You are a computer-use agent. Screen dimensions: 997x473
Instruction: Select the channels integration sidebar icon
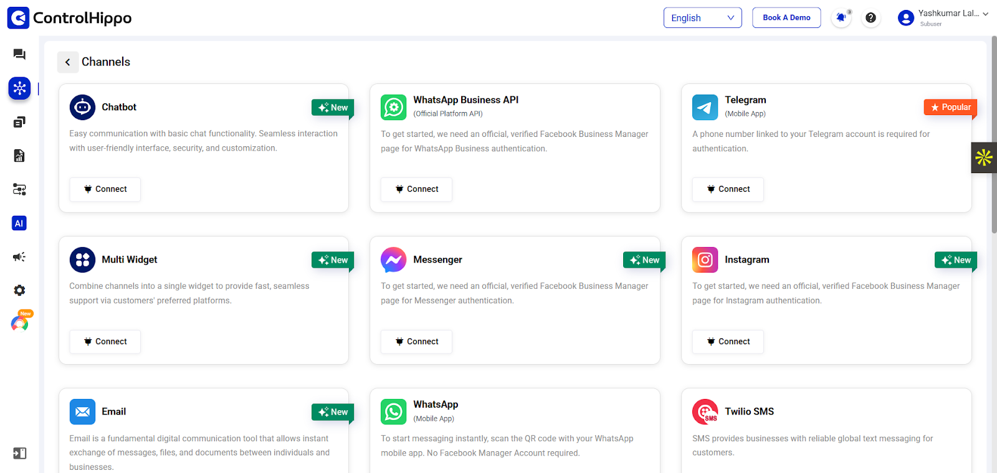pyautogui.click(x=19, y=88)
